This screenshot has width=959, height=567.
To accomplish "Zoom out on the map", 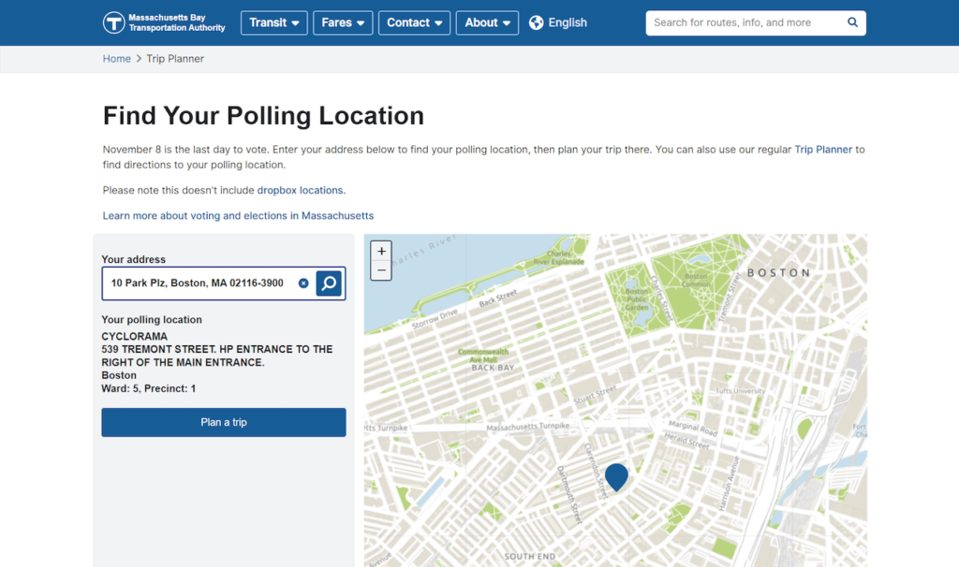I will pos(381,270).
